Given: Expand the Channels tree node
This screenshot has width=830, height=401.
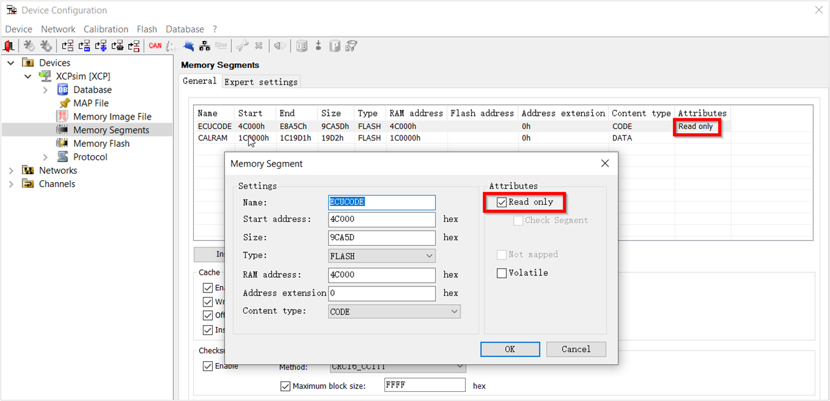Looking at the screenshot, I should coord(11,184).
